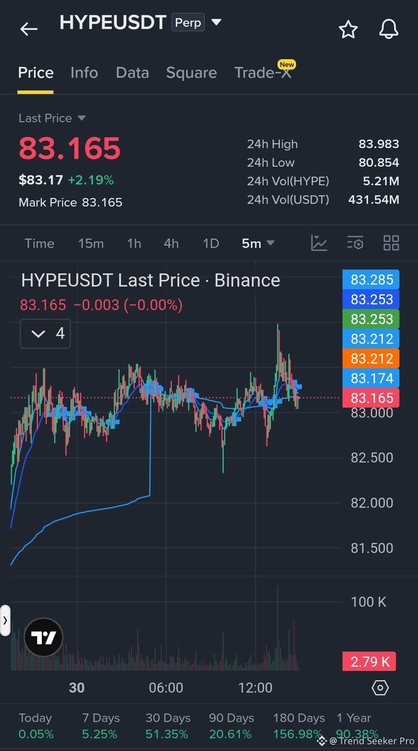Screen dimensions: 418x751
Task: Select the 15m timeframe
Action: pos(91,243)
